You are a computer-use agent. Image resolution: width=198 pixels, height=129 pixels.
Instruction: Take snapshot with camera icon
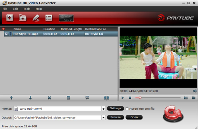(x=185, y=98)
